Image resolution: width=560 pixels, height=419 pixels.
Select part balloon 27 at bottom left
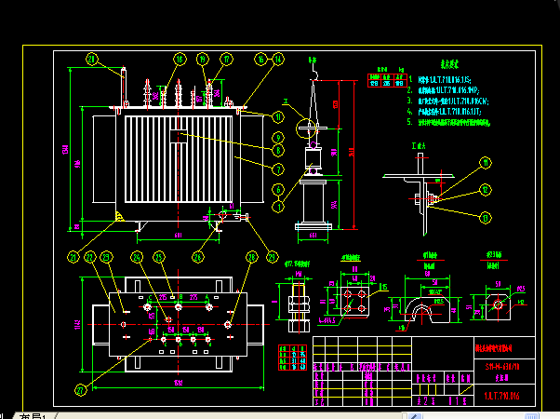click(x=80, y=390)
